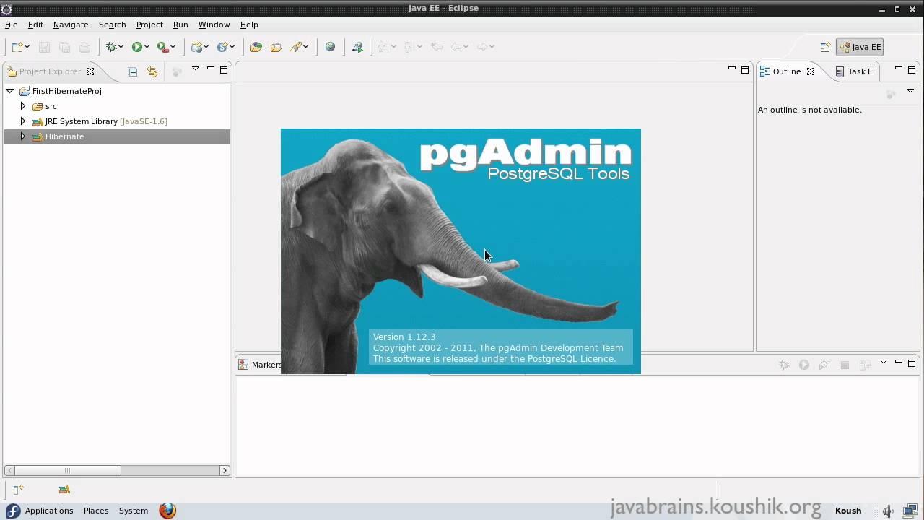Open the Run configurations dropdown arrow
The image size is (924, 520).
point(147,47)
